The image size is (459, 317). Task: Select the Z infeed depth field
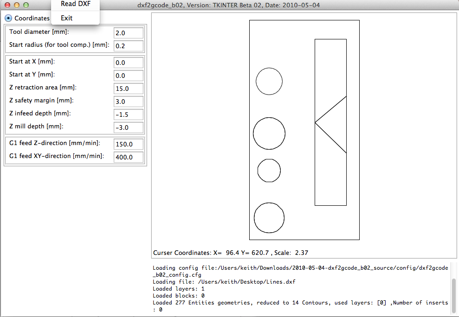tap(129, 114)
